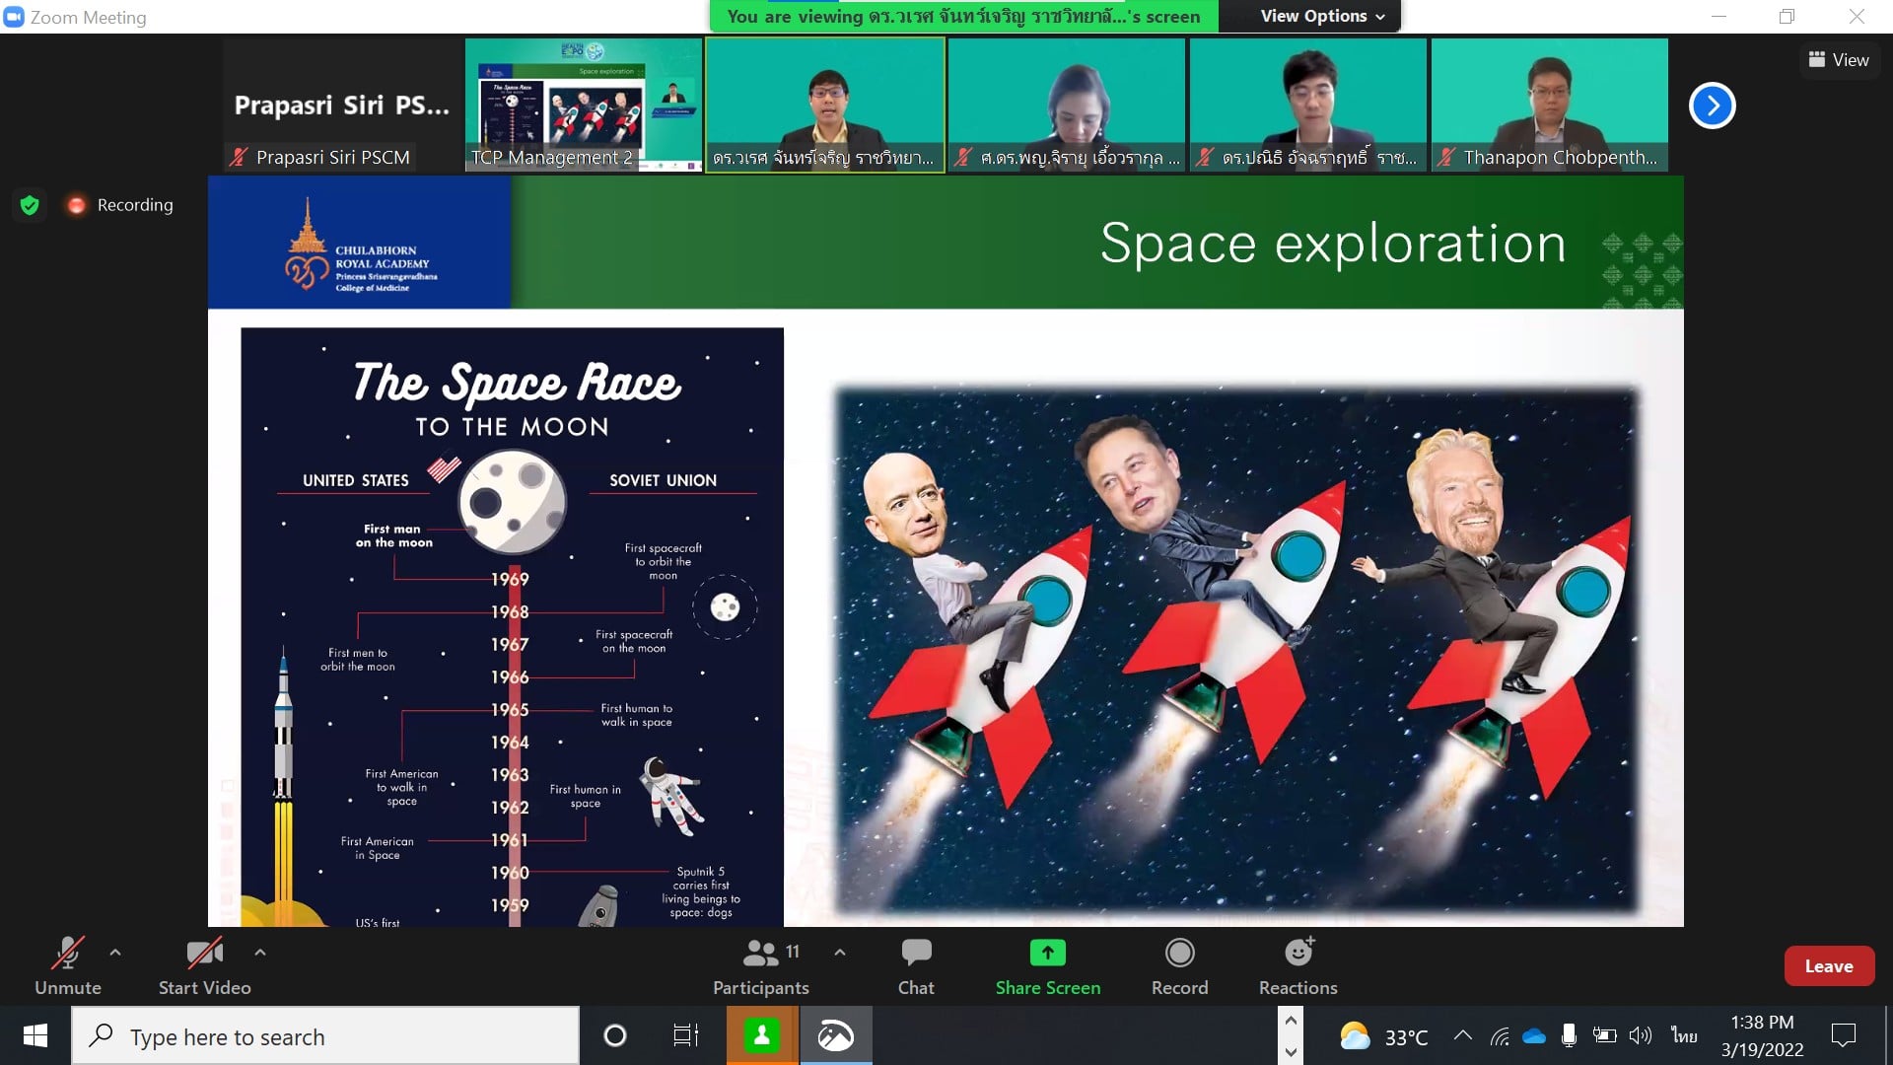Click the green encryption shield icon
The height and width of the screenshot is (1065, 1893).
pos(30,205)
